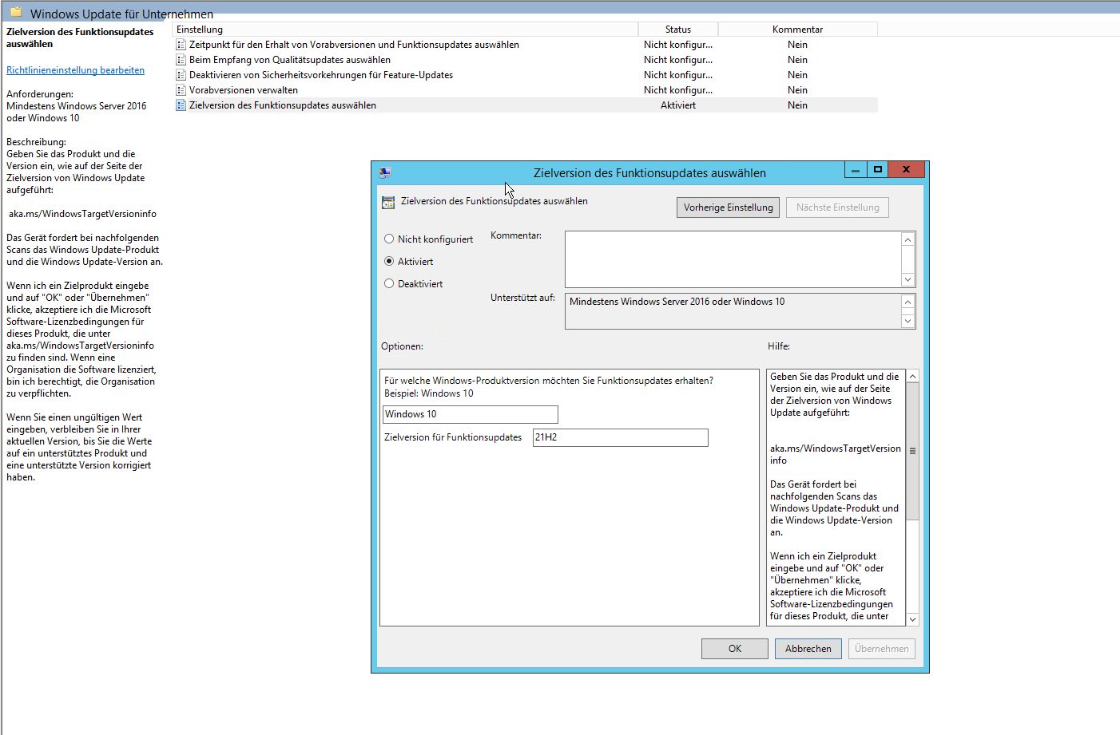The height and width of the screenshot is (735, 1120).
Task: Click the Hilfe panel scrollbar thumb
Action: pyautogui.click(x=913, y=451)
